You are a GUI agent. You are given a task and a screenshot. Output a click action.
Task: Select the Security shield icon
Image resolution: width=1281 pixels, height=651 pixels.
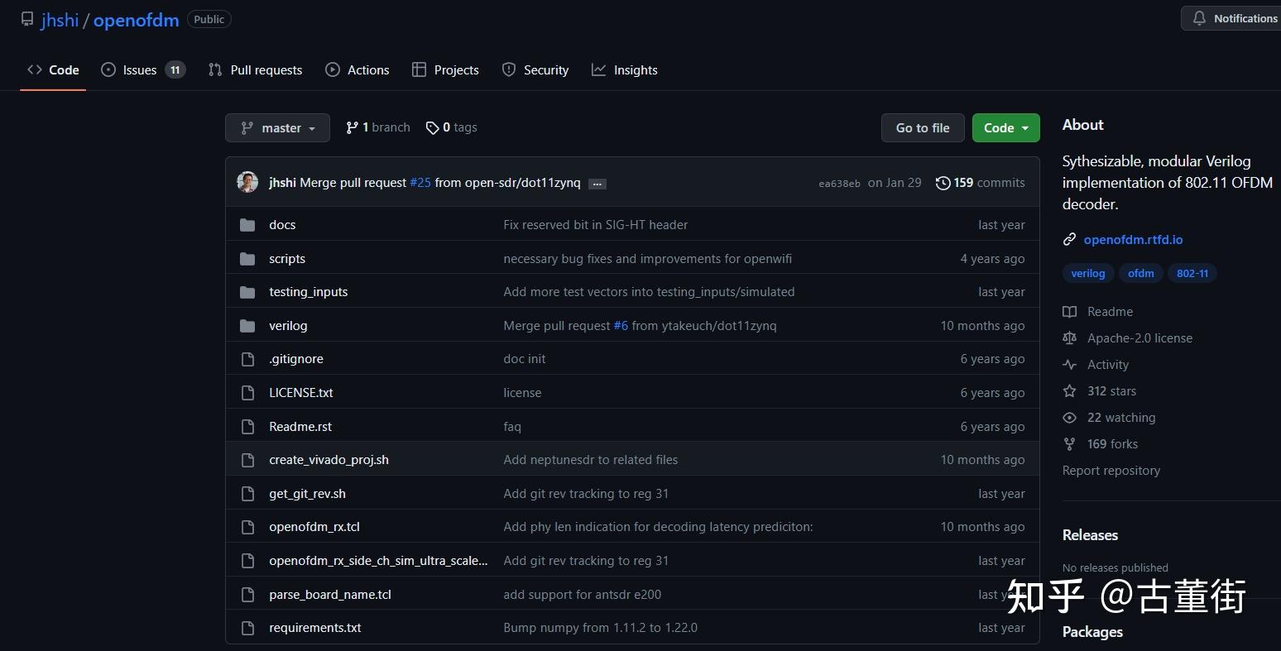[x=508, y=69]
